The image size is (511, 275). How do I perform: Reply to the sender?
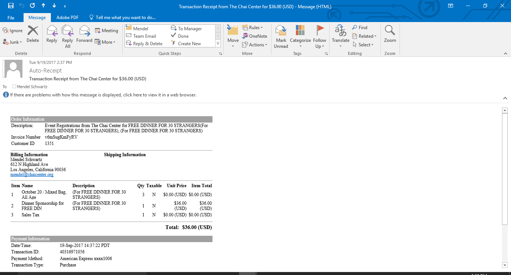coord(52,34)
